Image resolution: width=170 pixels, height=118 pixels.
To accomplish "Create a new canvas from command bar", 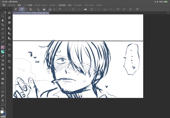I will click(38, 9).
